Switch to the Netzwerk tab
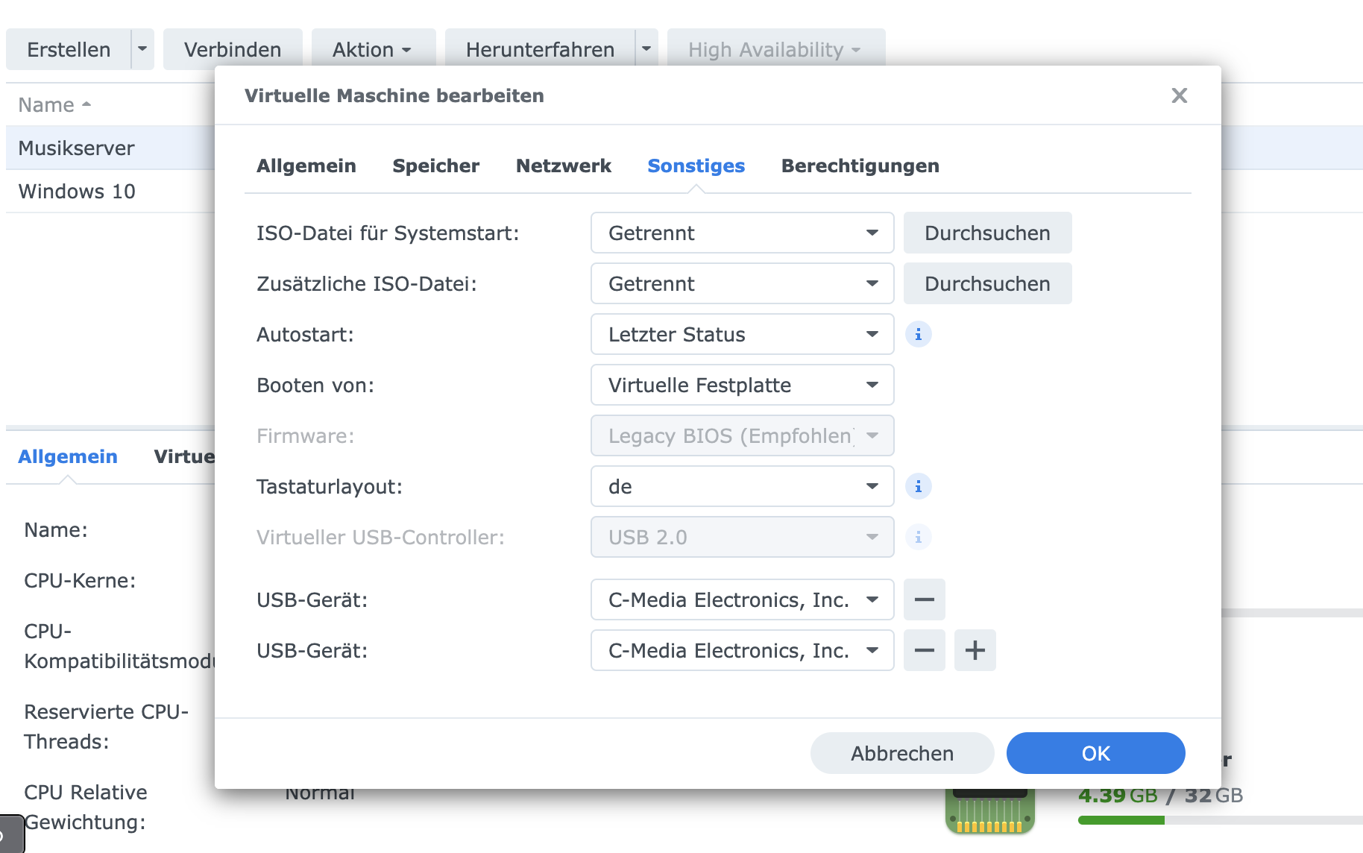Viewport: 1363px width, 853px height. tap(563, 166)
